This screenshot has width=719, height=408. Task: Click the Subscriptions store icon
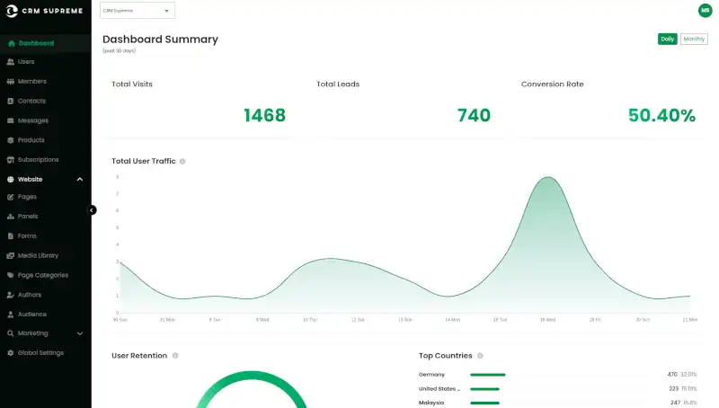pyautogui.click(x=11, y=160)
